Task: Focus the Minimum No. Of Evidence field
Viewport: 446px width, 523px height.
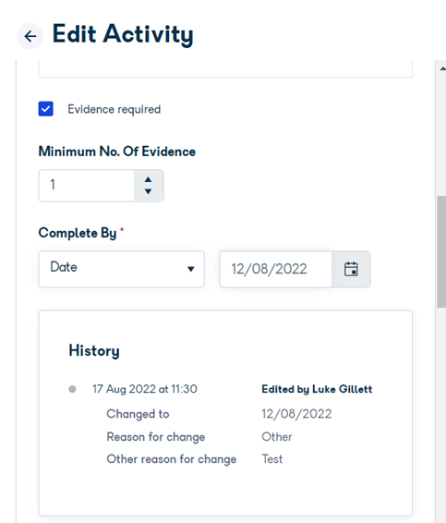Action: [86, 186]
